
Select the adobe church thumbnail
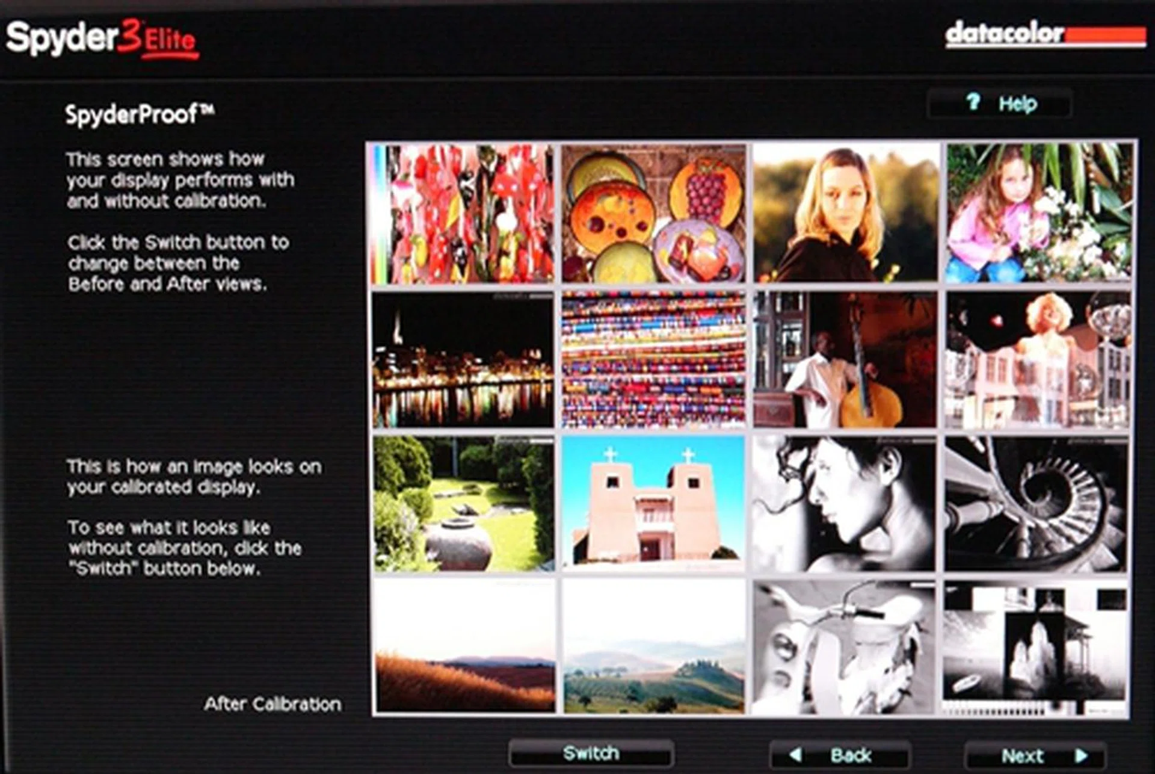(653, 503)
